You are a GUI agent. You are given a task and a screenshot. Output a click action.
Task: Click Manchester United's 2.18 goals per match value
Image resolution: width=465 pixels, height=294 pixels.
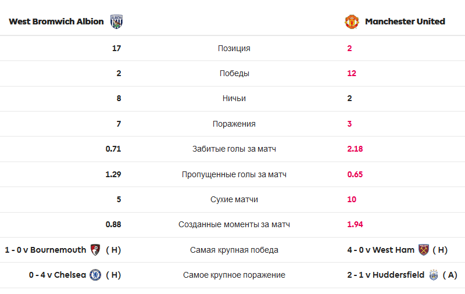[355, 149]
